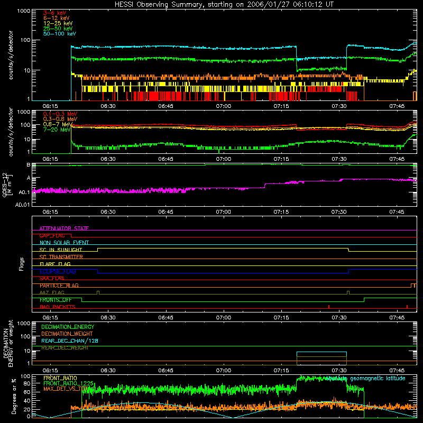Click the 0.8-7 MeV legend label
423x423 pixels.
click(58, 124)
